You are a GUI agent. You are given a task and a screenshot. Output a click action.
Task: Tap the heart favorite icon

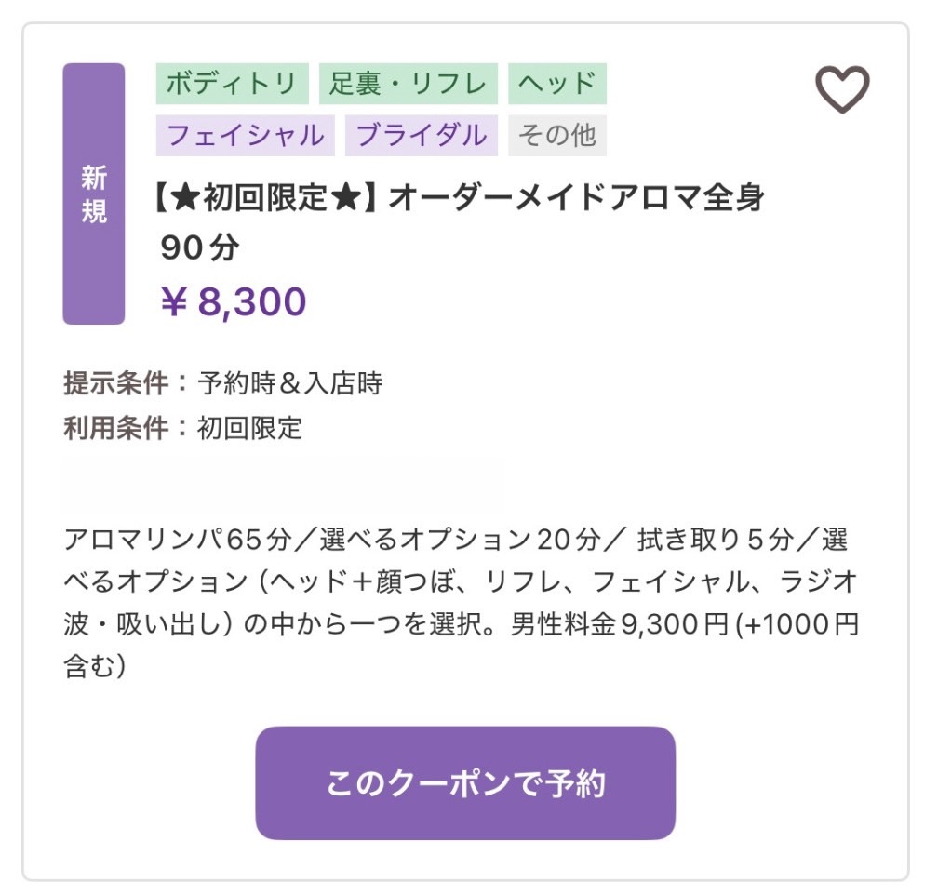pos(842,89)
